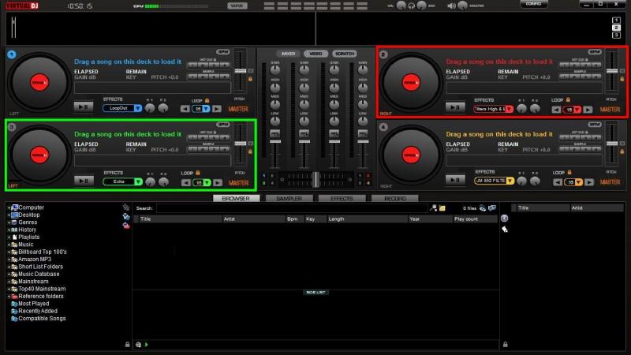Click the search options icon beside search field
Viewport: 631px width, 355px height.
coord(433,208)
